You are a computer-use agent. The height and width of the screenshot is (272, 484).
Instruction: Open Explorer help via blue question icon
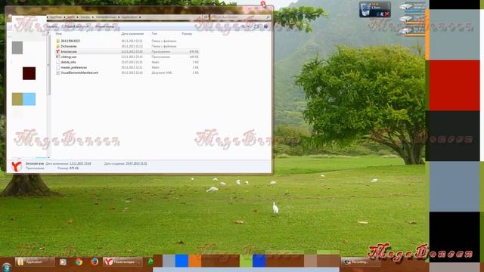pyautogui.click(x=265, y=26)
